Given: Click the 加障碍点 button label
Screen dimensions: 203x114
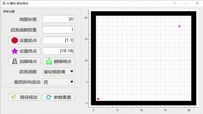Looking at the screenshot, I should click(x=28, y=61).
